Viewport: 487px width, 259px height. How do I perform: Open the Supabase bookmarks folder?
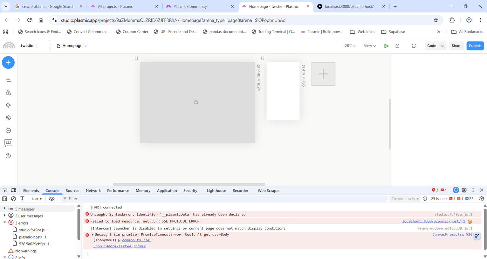(x=393, y=32)
